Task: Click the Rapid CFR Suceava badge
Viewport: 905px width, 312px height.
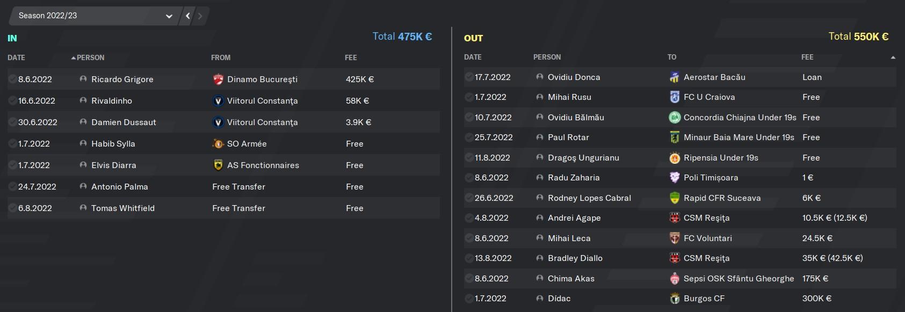Action: 674,198
